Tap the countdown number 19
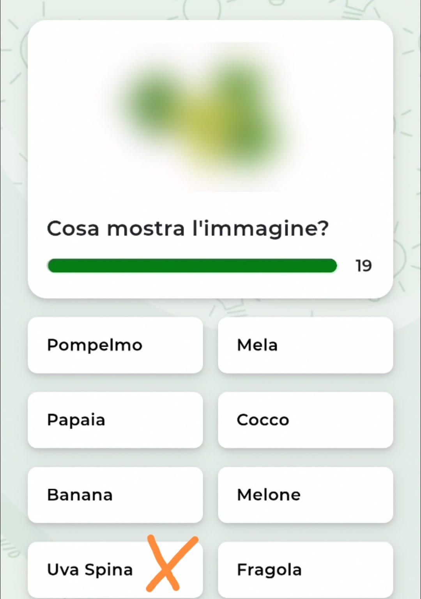 (363, 266)
